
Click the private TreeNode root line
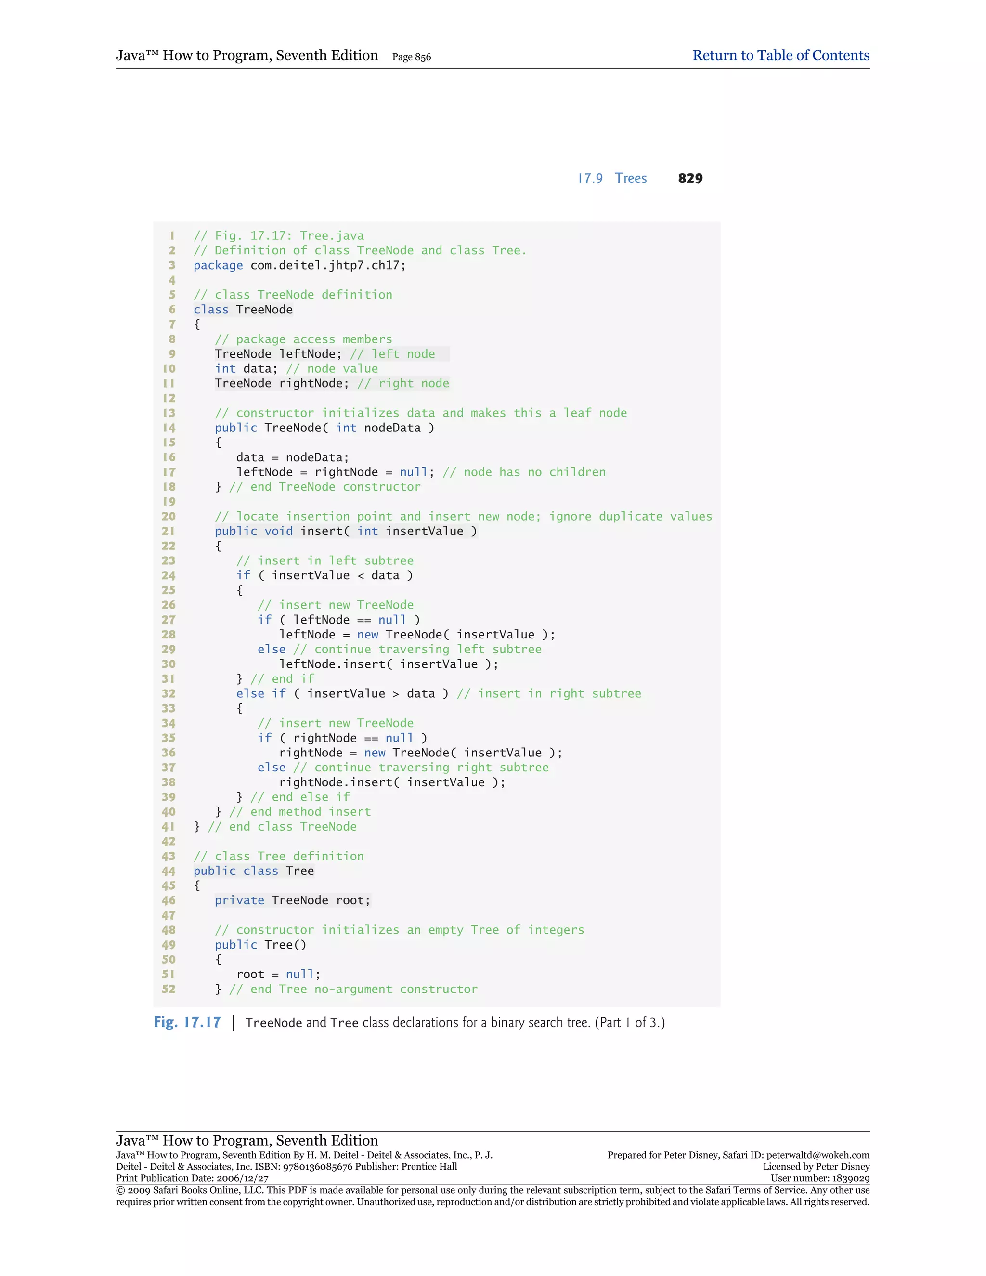(x=292, y=900)
